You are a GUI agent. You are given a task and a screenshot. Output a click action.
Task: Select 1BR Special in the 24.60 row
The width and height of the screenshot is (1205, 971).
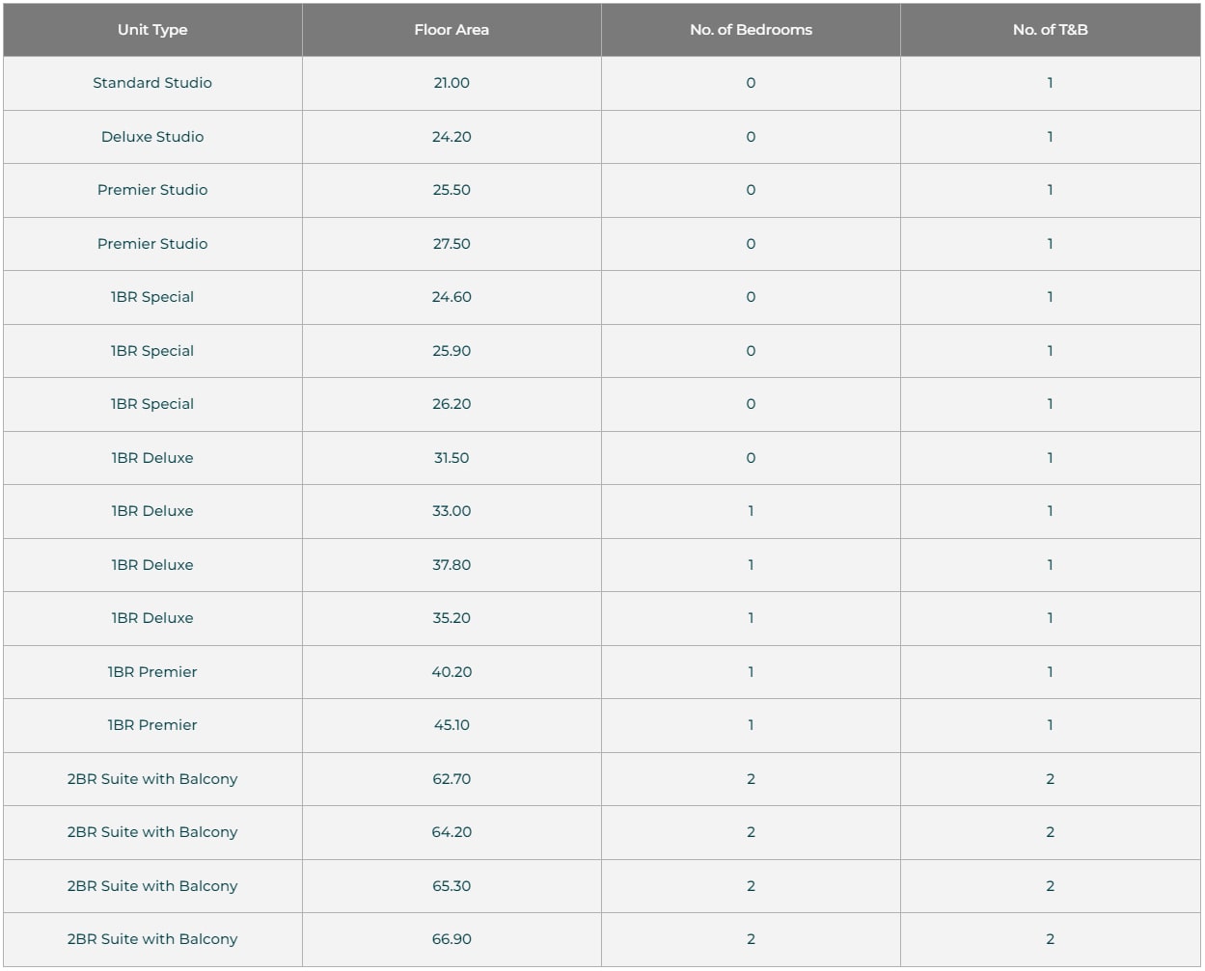click(x=152, y=297)
